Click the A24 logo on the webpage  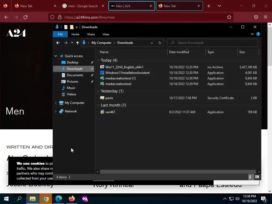pyautogui.click(x=16, y=33)
